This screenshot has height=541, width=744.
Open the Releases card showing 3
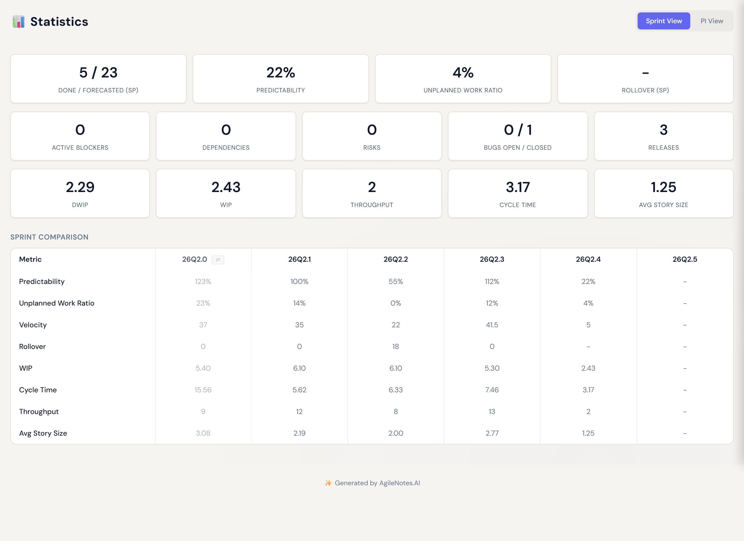click(664, 136)
